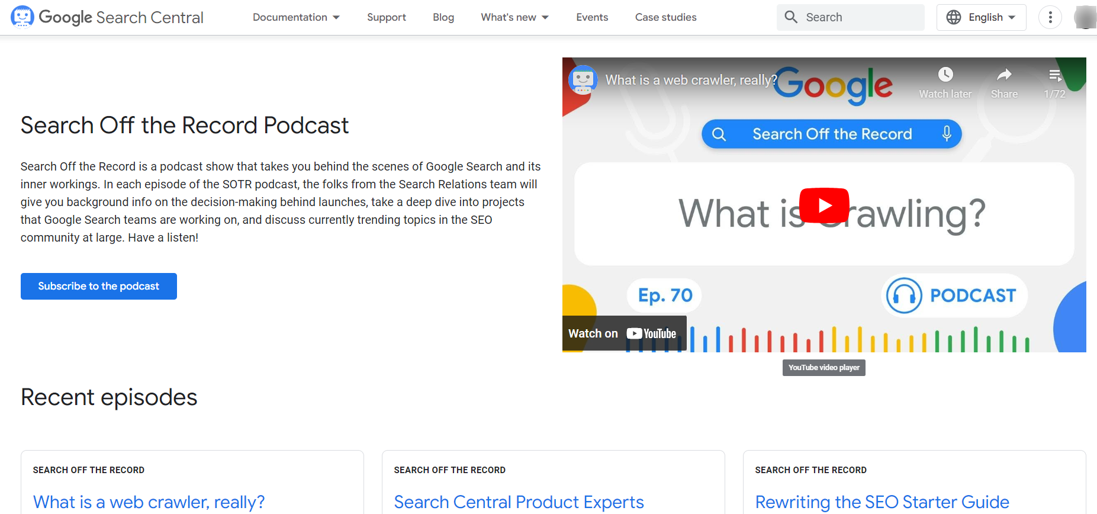
Task: Click the globe language icon
Action: pos(953,17)
